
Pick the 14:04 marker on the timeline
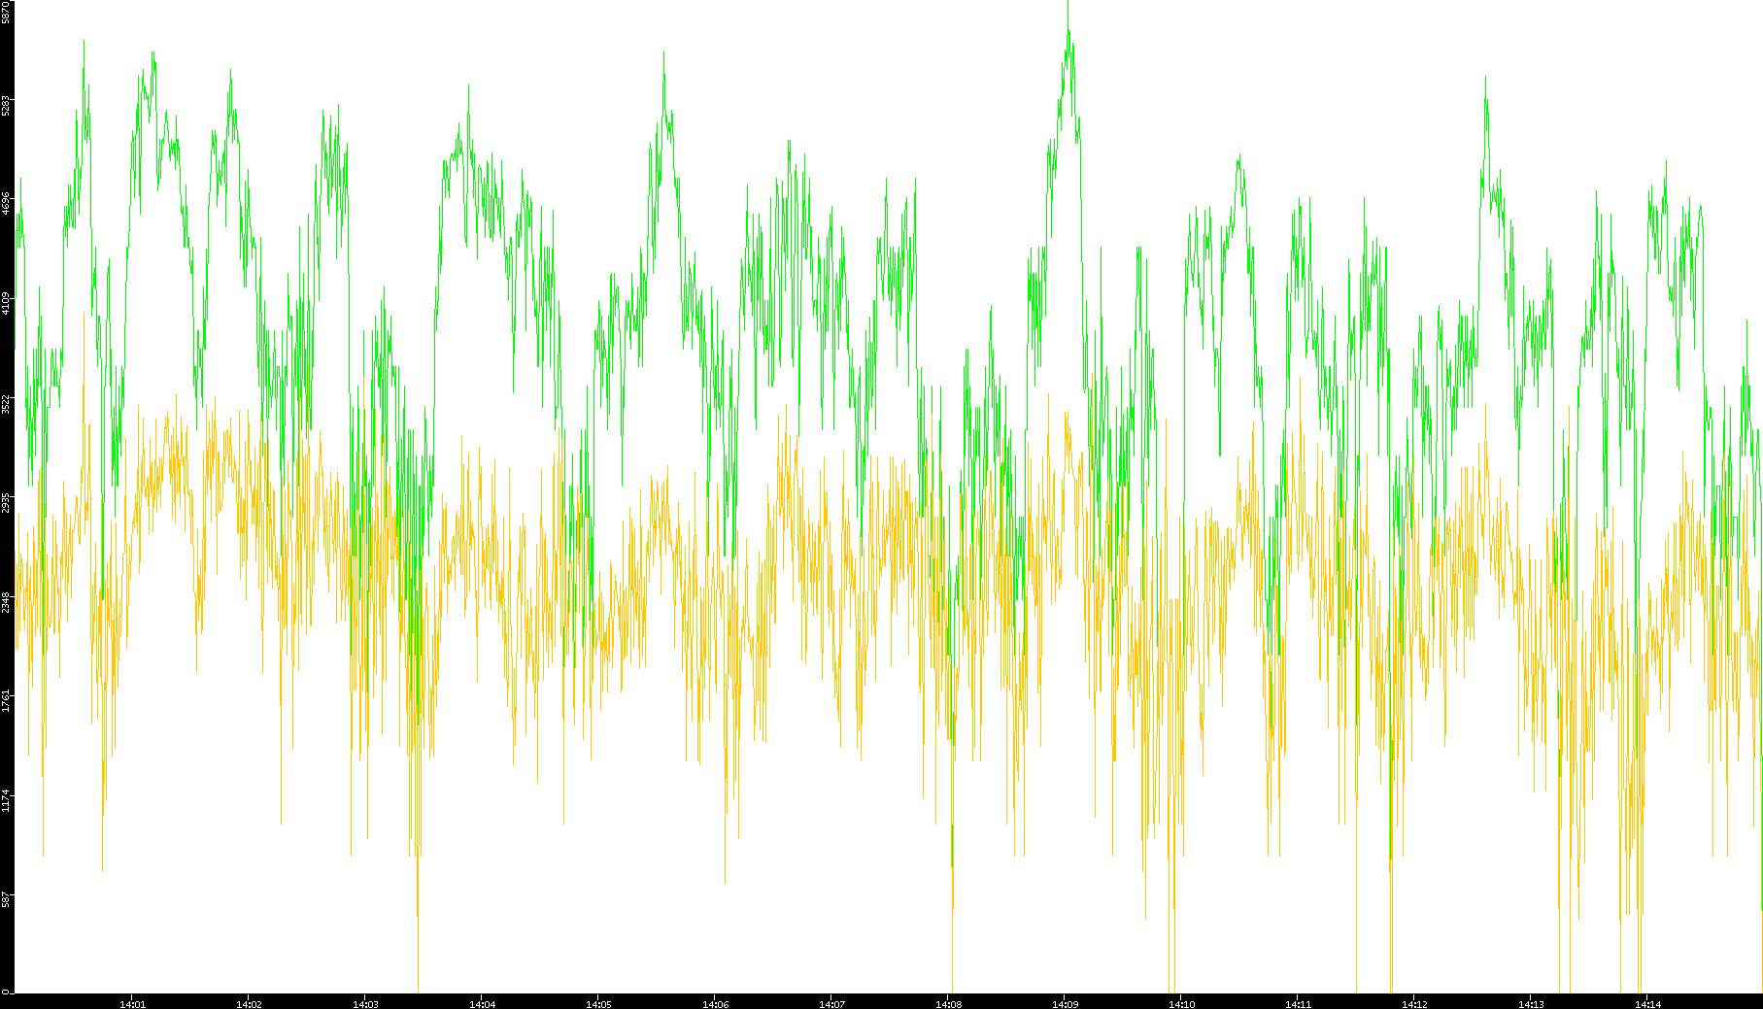click(482, 1003)
